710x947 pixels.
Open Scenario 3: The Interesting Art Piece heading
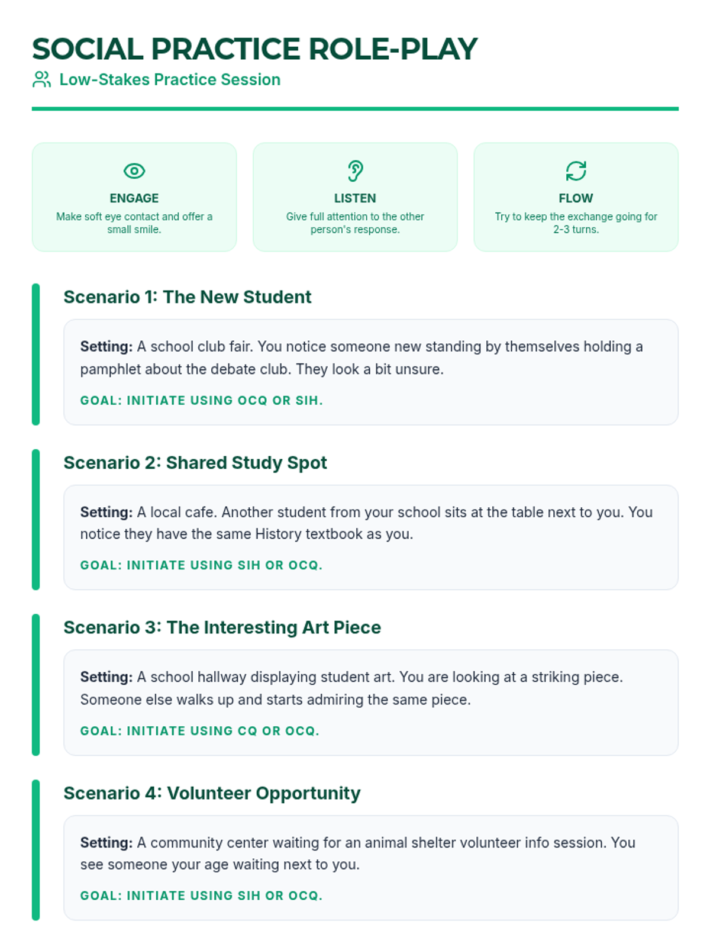click(222, 627)
